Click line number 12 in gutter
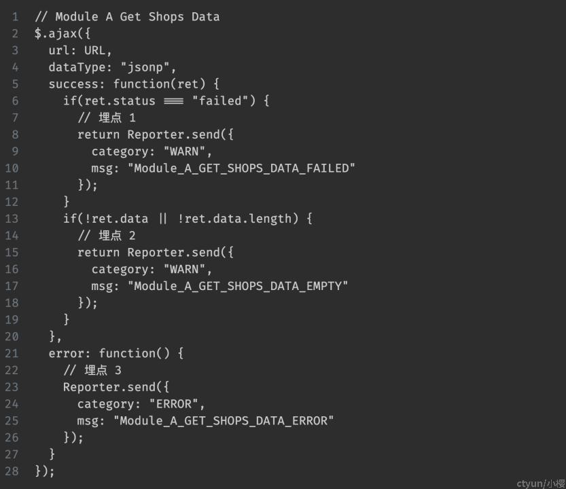Screen dimensions: 566x489 coord(12,202)
